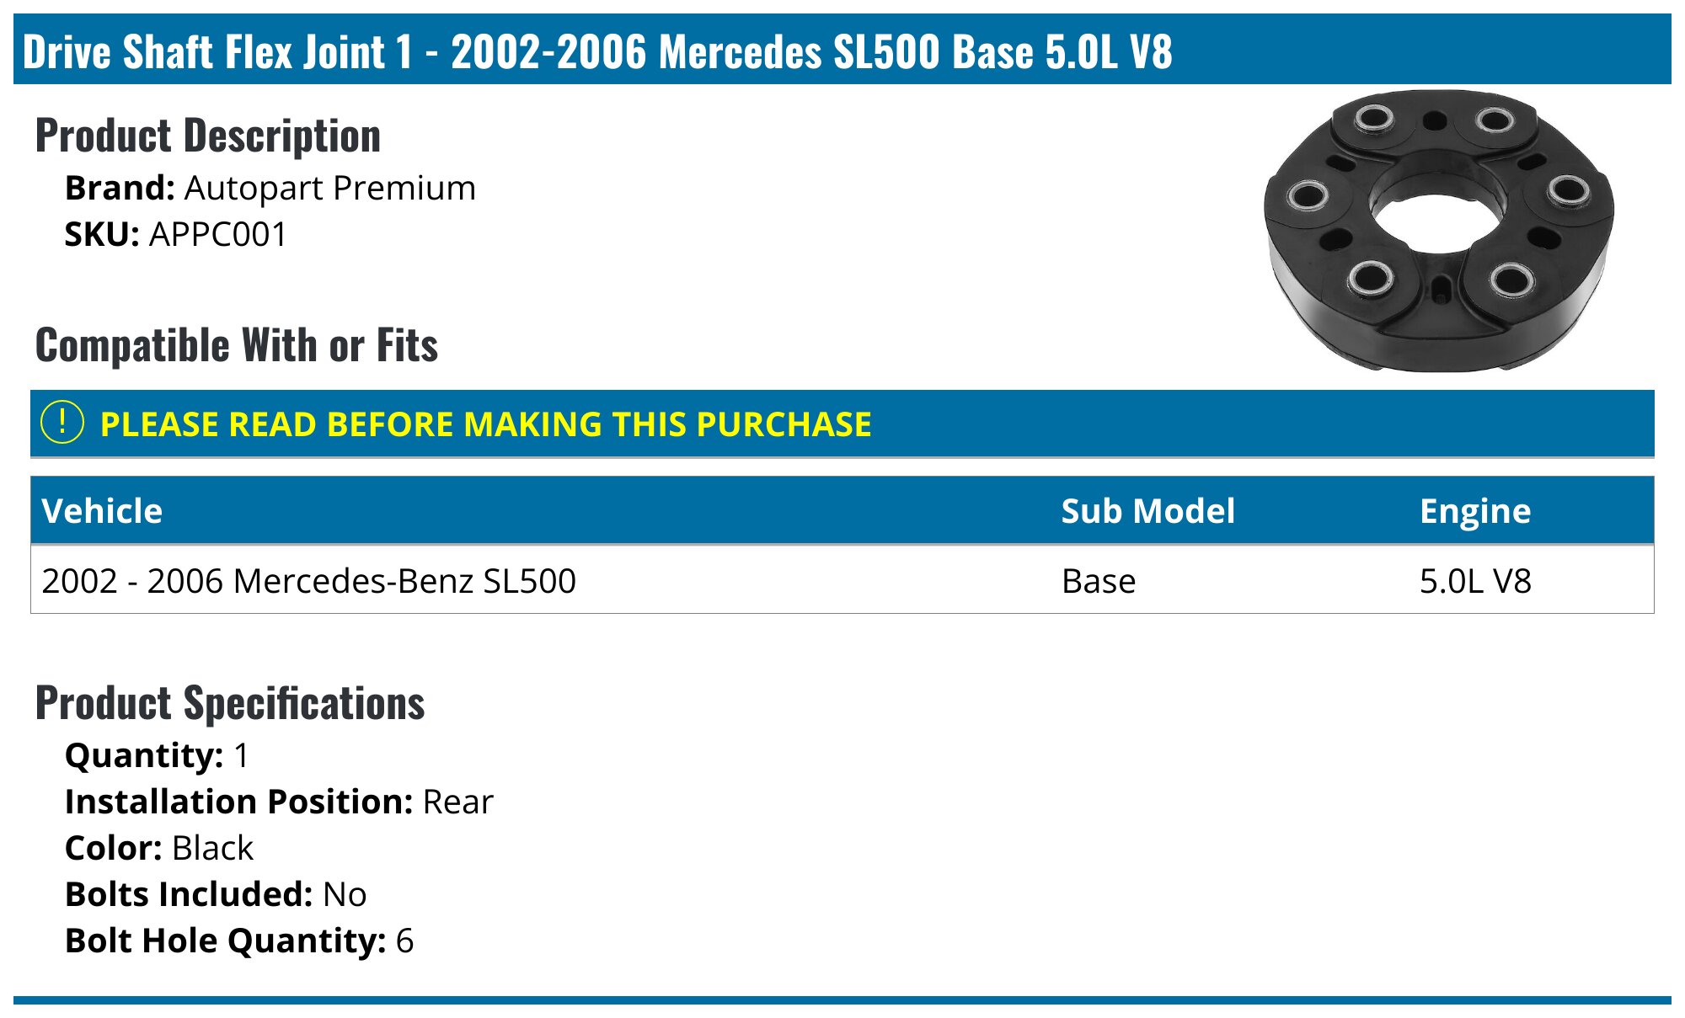Image resolution: width=1685 pixels, height=1018 pixels.
Task: Click the Drive Shaft Flex Joint title banner
Action: [596, 51]
